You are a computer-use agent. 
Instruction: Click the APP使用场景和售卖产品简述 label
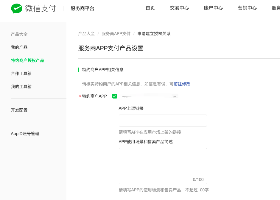(146, 142)
